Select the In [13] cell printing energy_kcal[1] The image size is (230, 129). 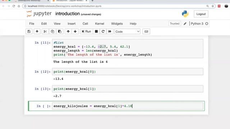[x=128, y=89]
